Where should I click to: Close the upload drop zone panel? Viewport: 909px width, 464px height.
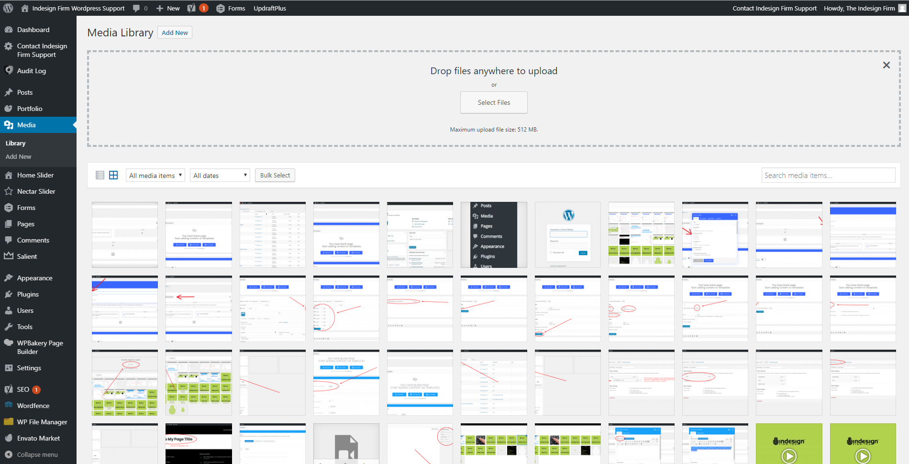pyautogui.click(x=886, y=65)
